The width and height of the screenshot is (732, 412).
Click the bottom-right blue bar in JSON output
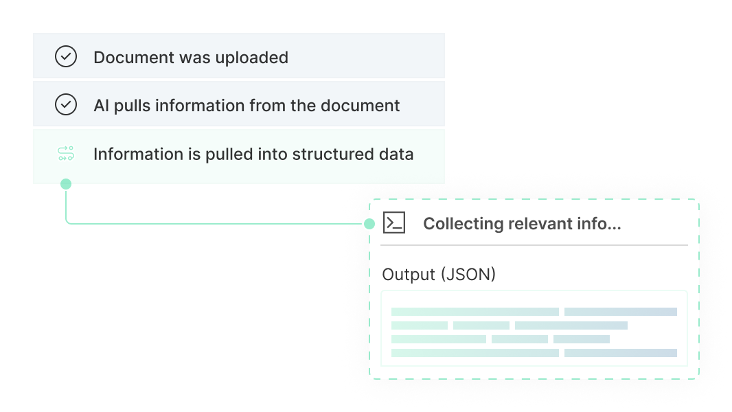click(x=620, y=353)
